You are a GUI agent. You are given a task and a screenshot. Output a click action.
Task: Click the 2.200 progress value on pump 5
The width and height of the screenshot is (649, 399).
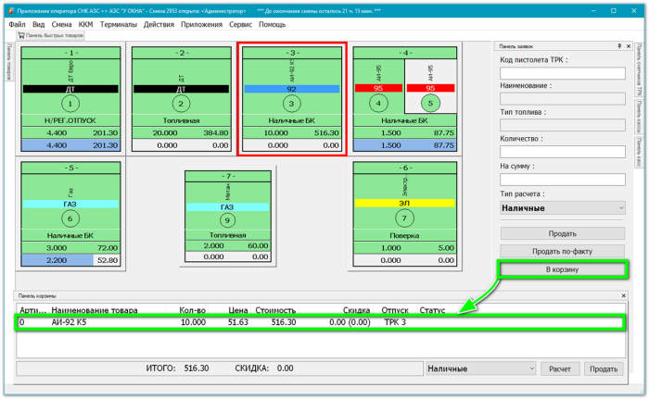[x=57, y=260]
